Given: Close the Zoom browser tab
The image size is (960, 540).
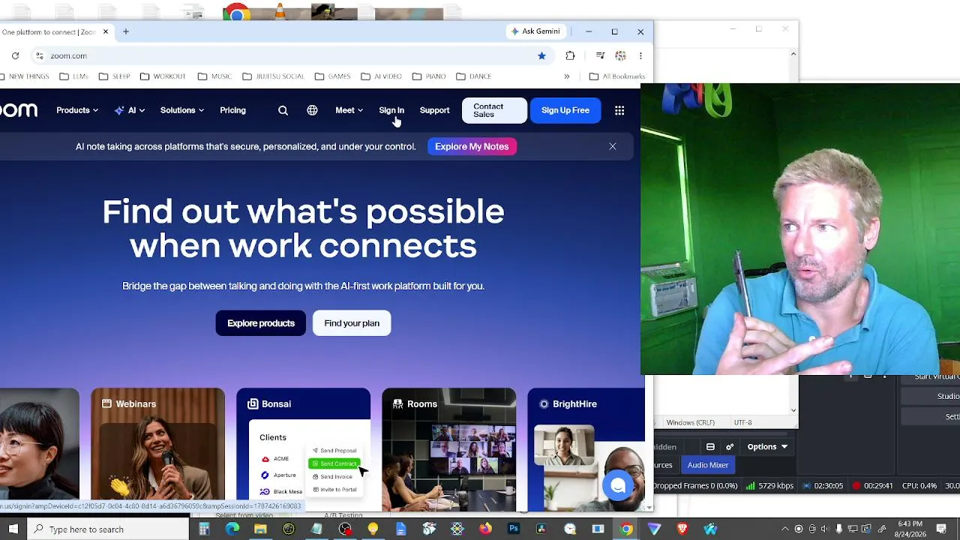Looking at the screenshot, I should pos(106,31).
